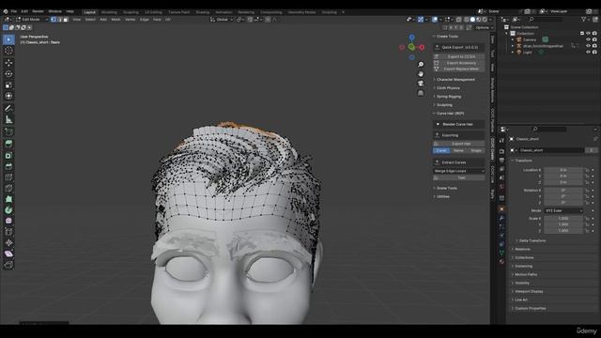
Task: Activate the Rip Region tool
Action: [8, 265]
